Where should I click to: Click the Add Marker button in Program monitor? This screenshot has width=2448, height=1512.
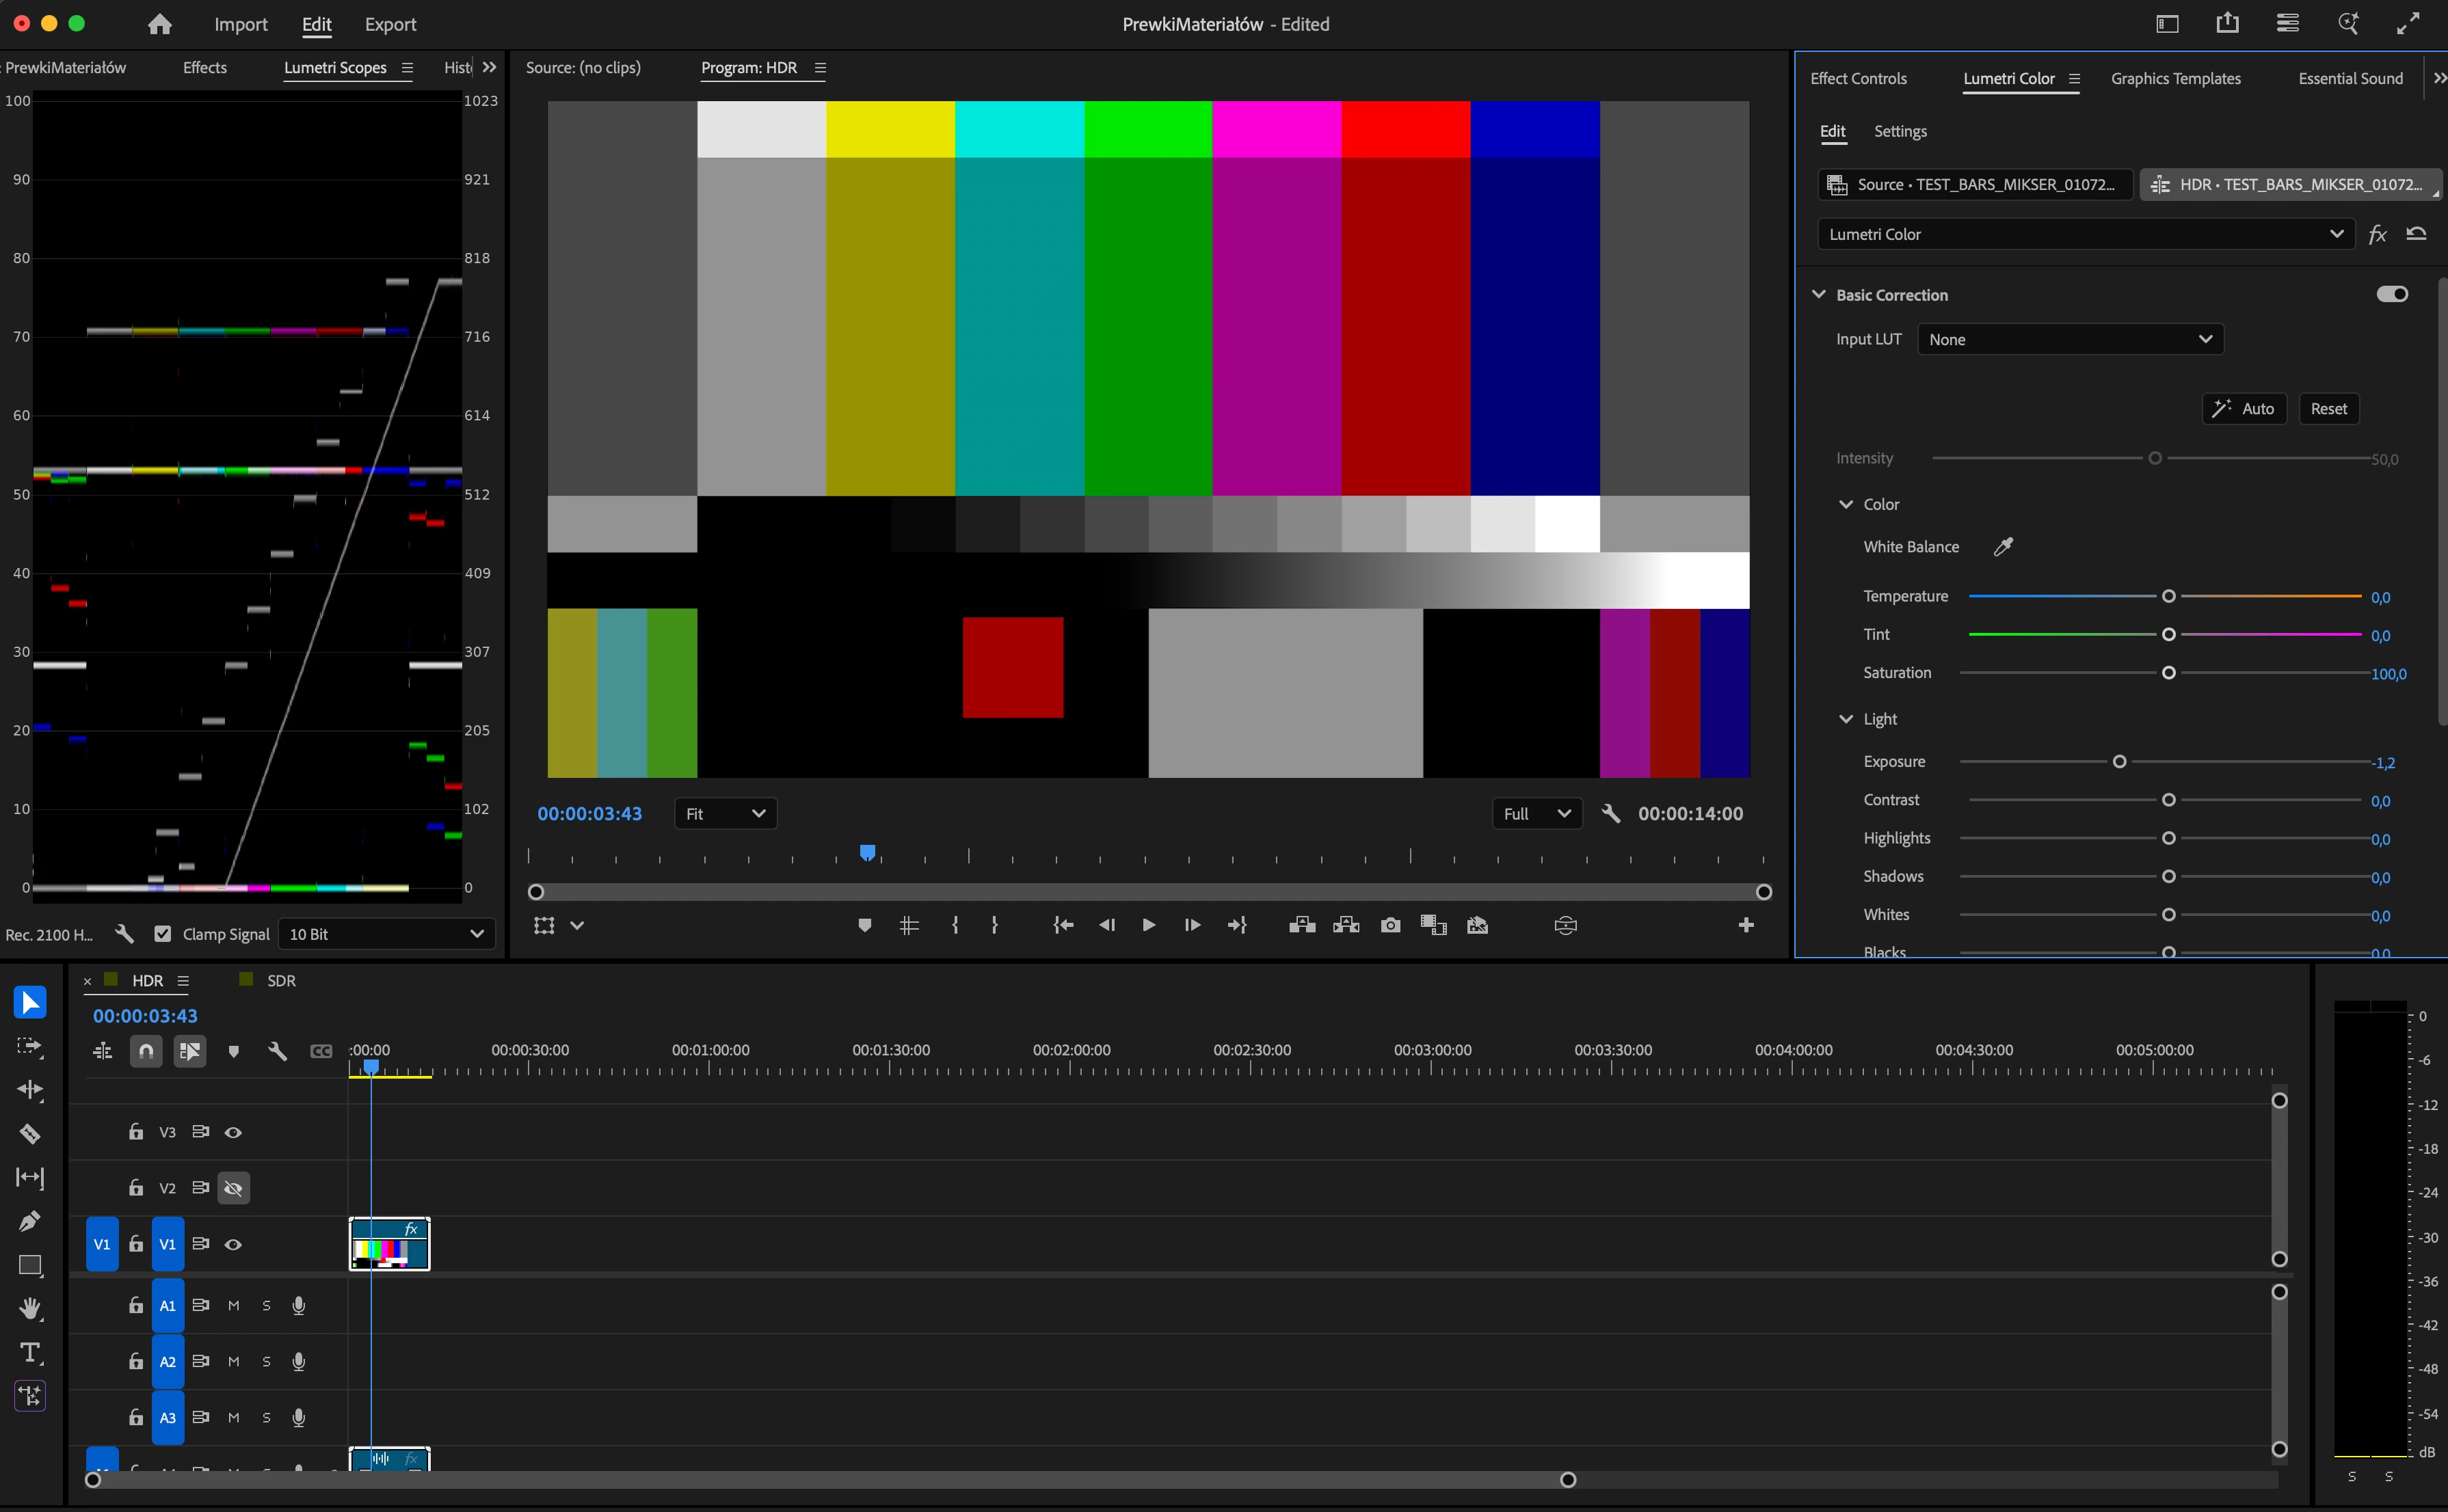point(864,925)
